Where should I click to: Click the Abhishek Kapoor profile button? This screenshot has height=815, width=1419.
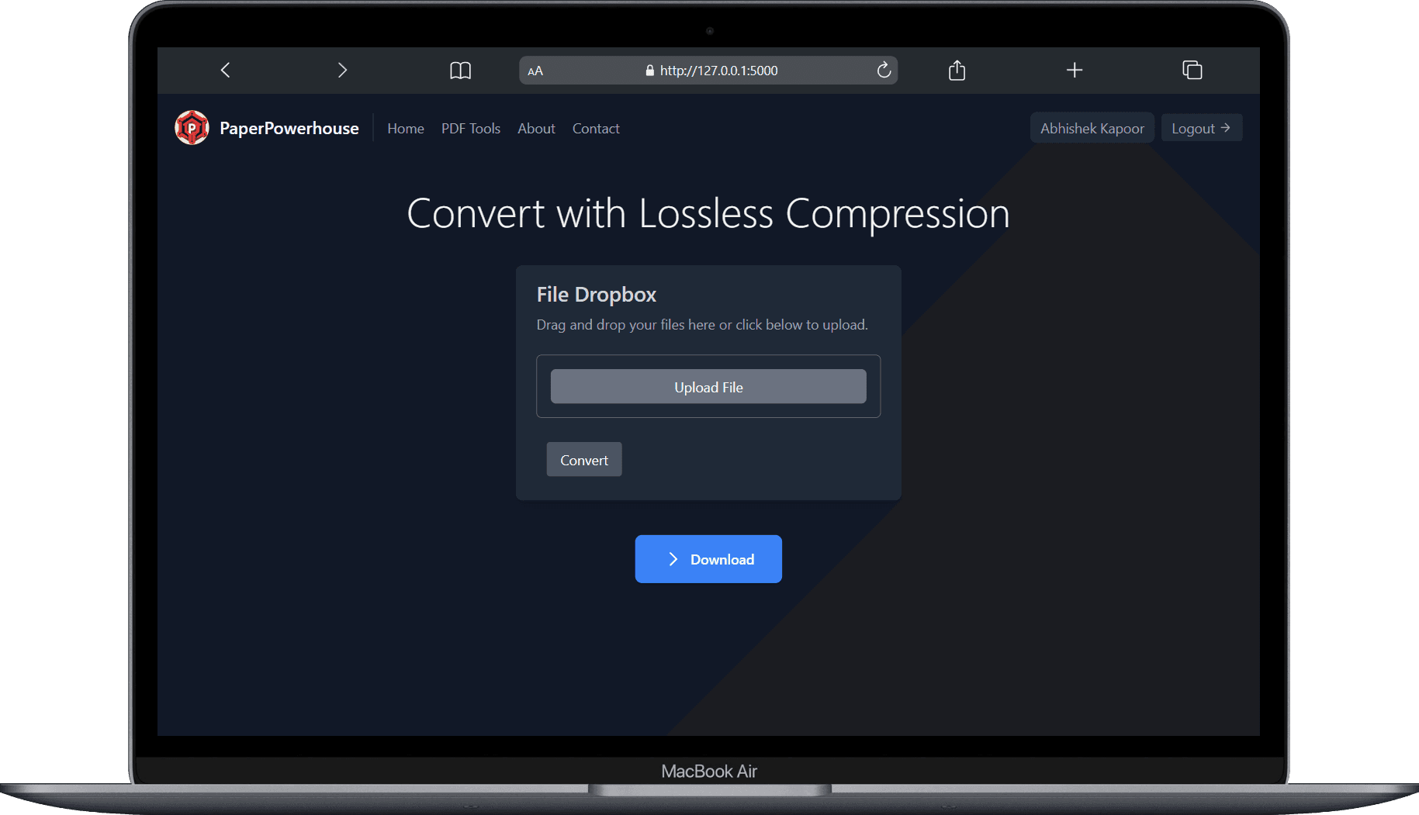pyautogui.click(x=1092, y=129)
